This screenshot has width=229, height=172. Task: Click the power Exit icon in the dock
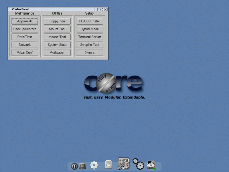[74, 166]
